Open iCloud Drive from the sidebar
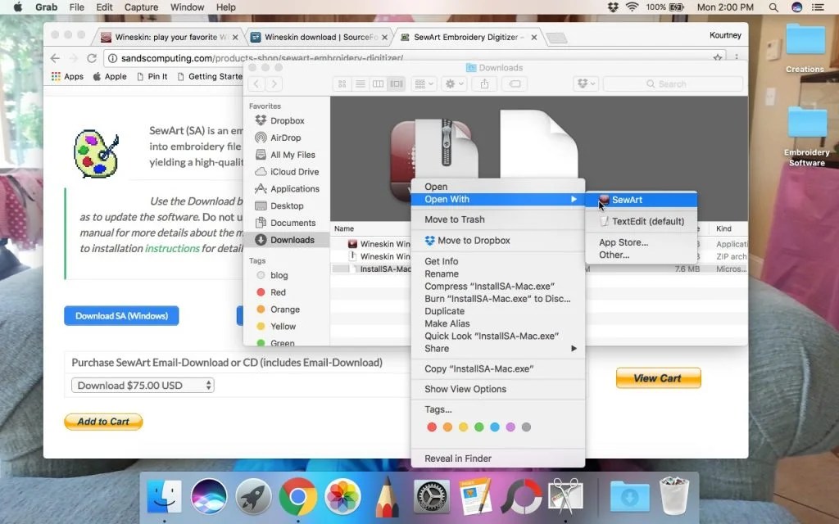The height and width of the screenshot is (524, 839). [289, 172]
